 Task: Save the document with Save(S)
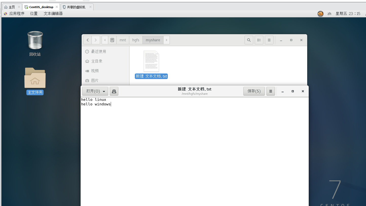pyautogui.click(x=254, y=91)
